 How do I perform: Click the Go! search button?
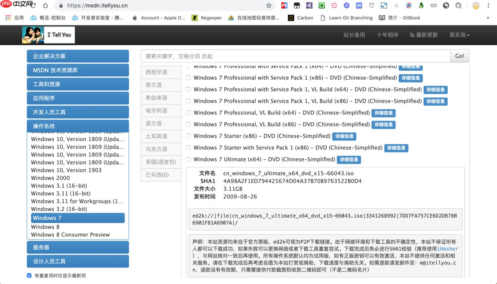pos(459,56)
